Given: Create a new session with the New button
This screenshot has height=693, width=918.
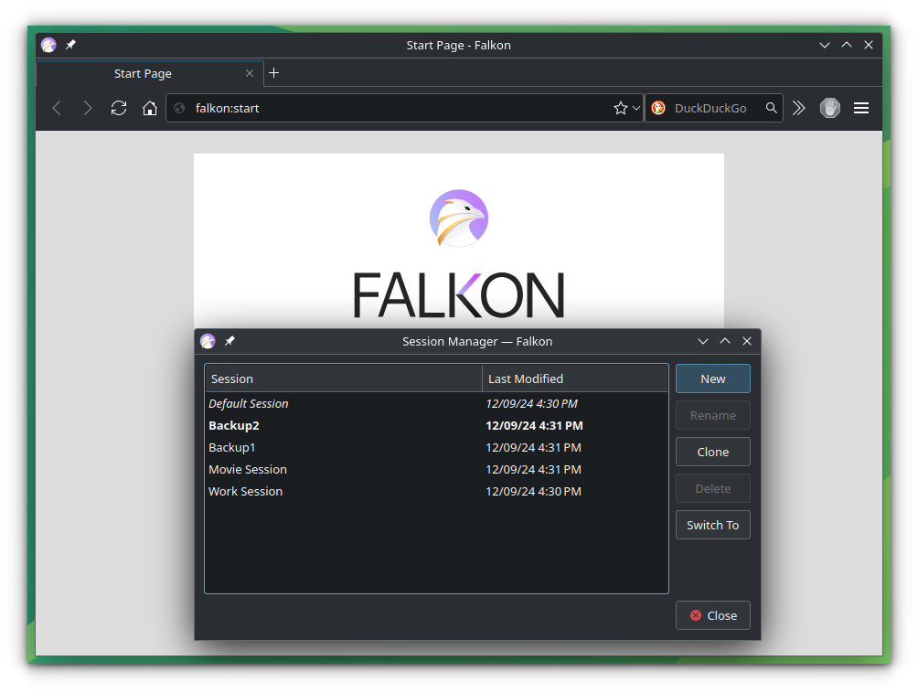Looking at the screenshot, I should [x=712, y=378].
